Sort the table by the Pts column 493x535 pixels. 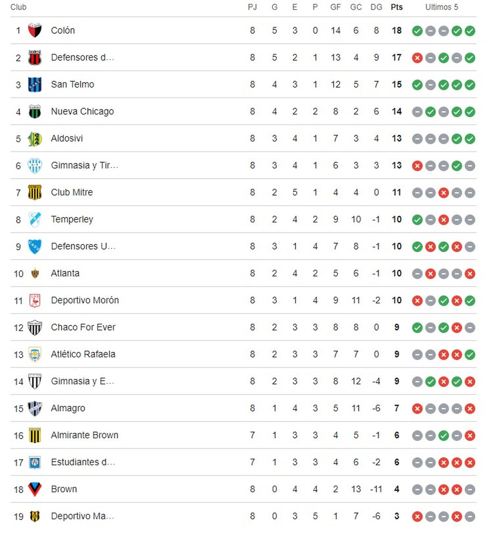click(x=396, y=7)
